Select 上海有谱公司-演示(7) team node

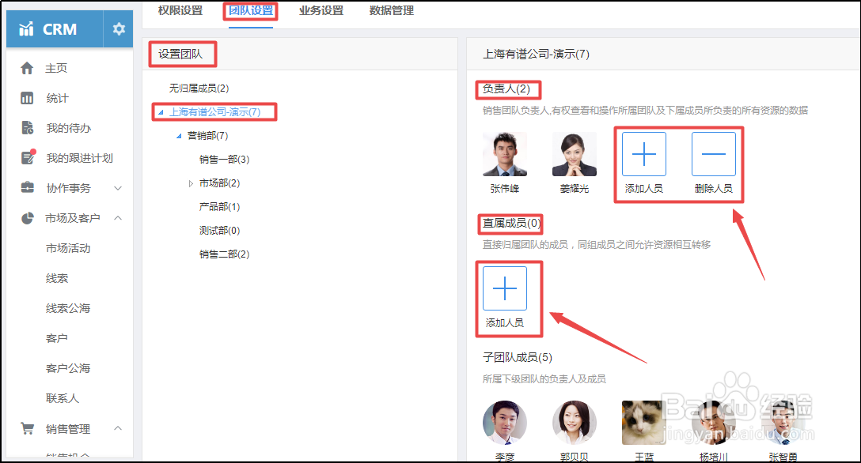(x=214, y=111)
